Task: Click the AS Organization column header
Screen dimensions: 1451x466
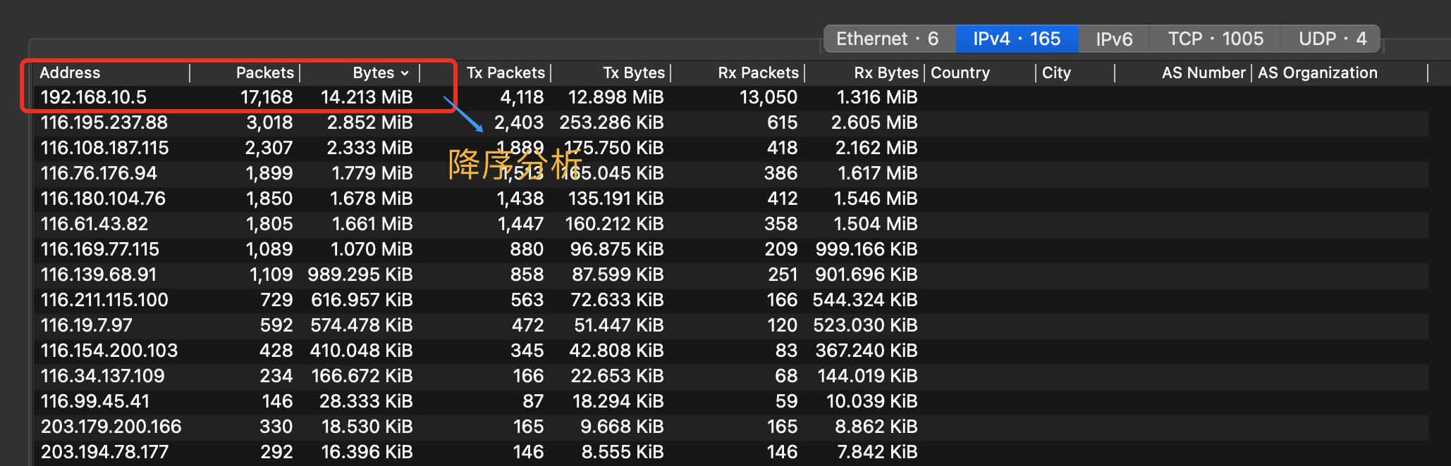Action: point(1317,73)
